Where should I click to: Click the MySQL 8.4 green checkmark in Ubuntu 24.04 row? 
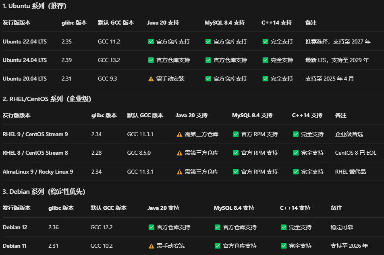[208, 60]
